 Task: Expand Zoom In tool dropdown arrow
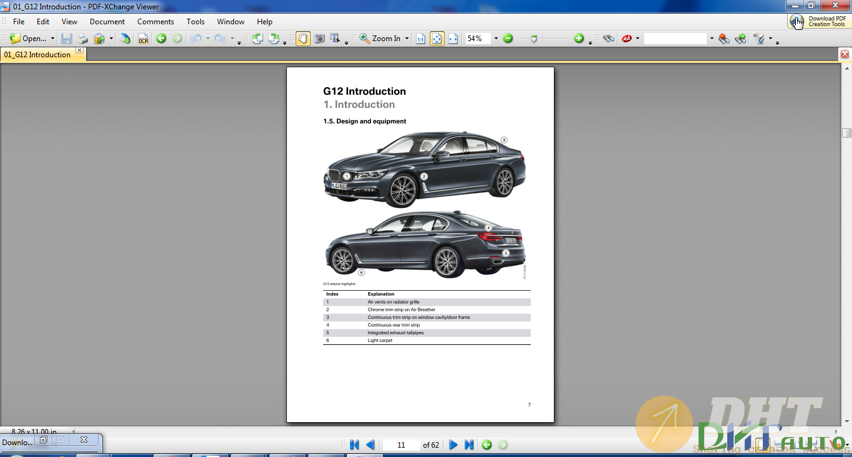(407, 39)
